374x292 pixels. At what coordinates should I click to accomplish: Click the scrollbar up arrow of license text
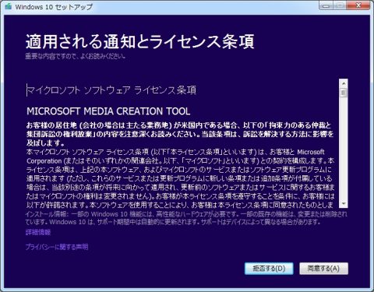click(x=344, y=83)
